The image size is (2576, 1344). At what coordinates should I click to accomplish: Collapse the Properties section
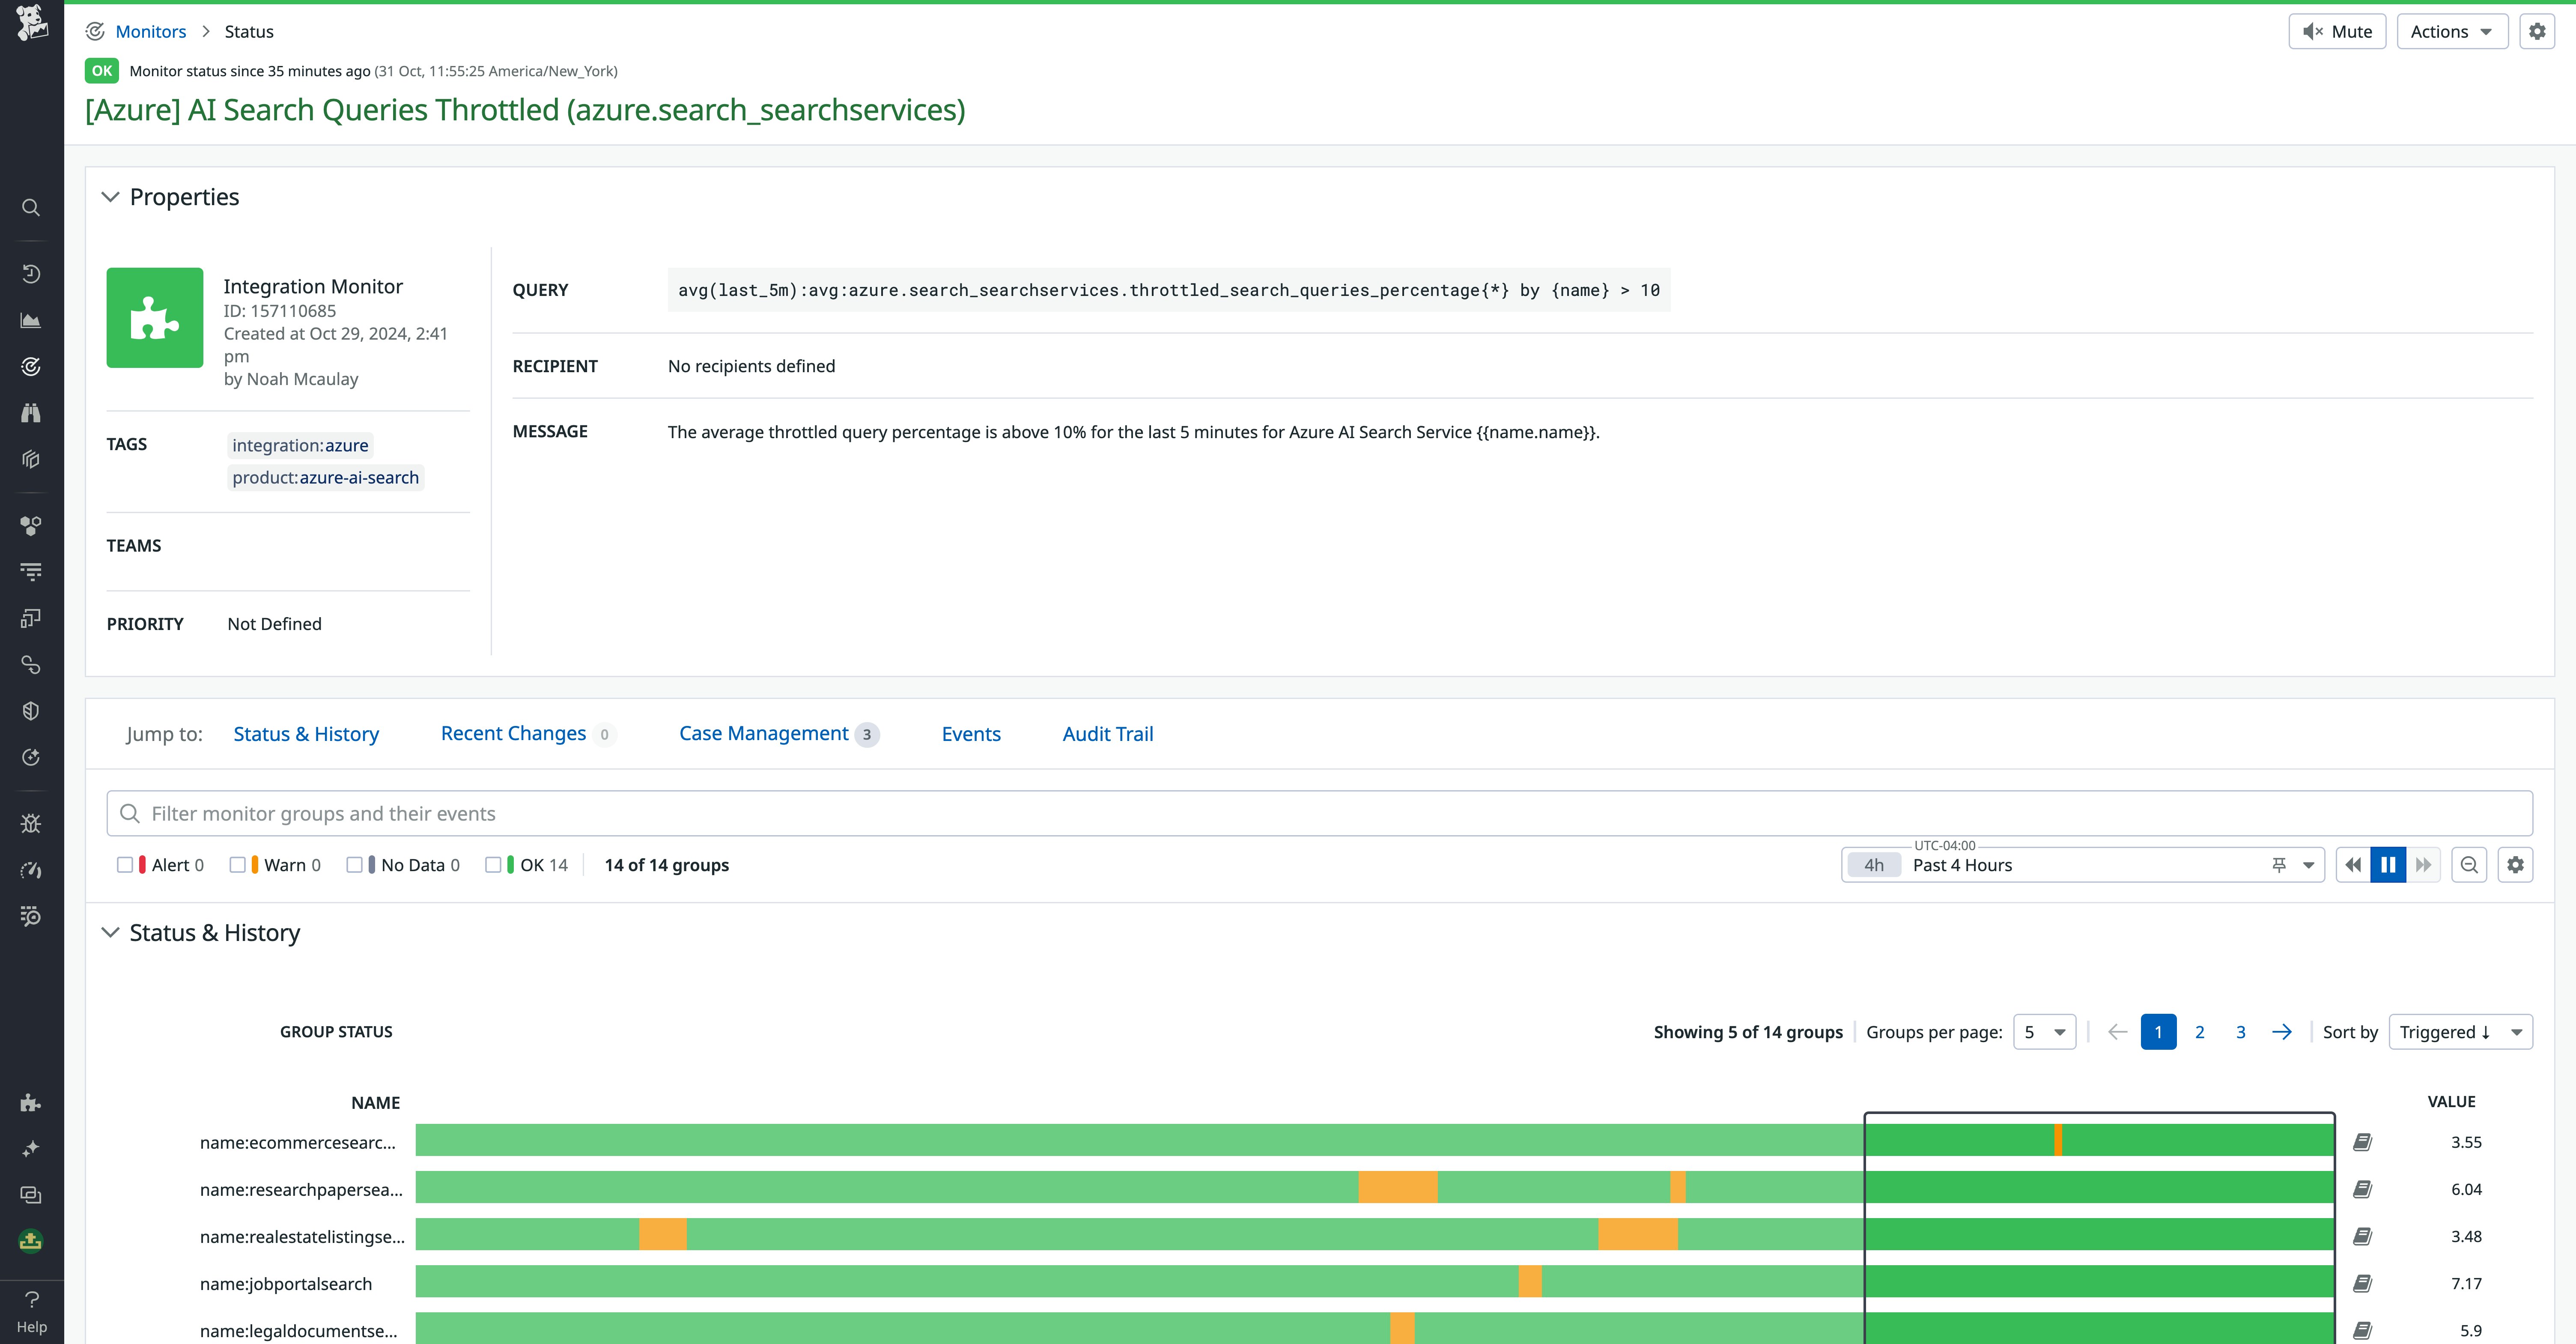point(110,196)
